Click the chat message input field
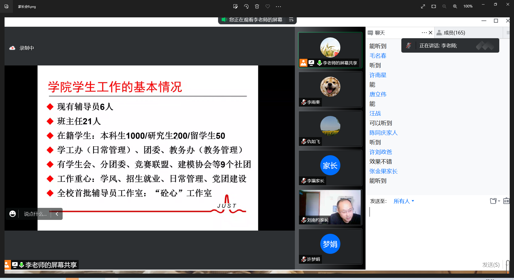The height and width of the screenshot is (280, 514). pyautogui.click(x=436, y=227)
